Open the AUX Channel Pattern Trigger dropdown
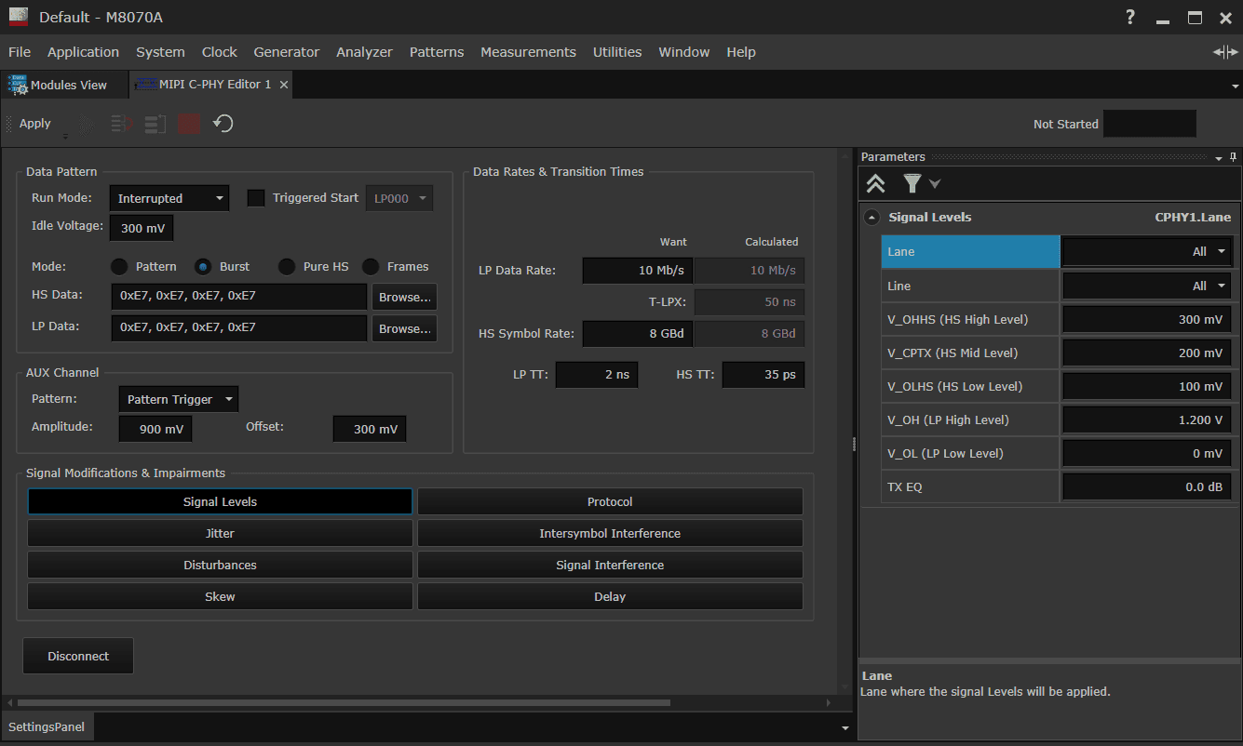 [178, 398]
